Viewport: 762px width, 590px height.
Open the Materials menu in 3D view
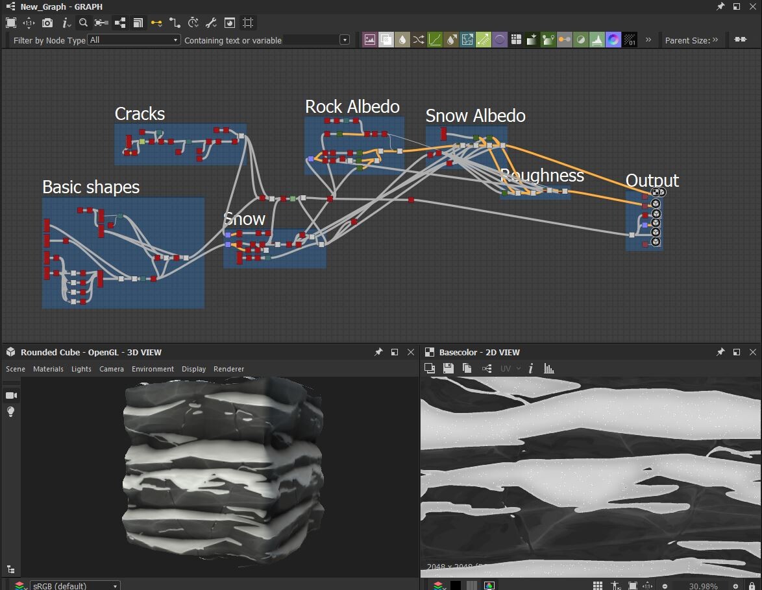48,369
